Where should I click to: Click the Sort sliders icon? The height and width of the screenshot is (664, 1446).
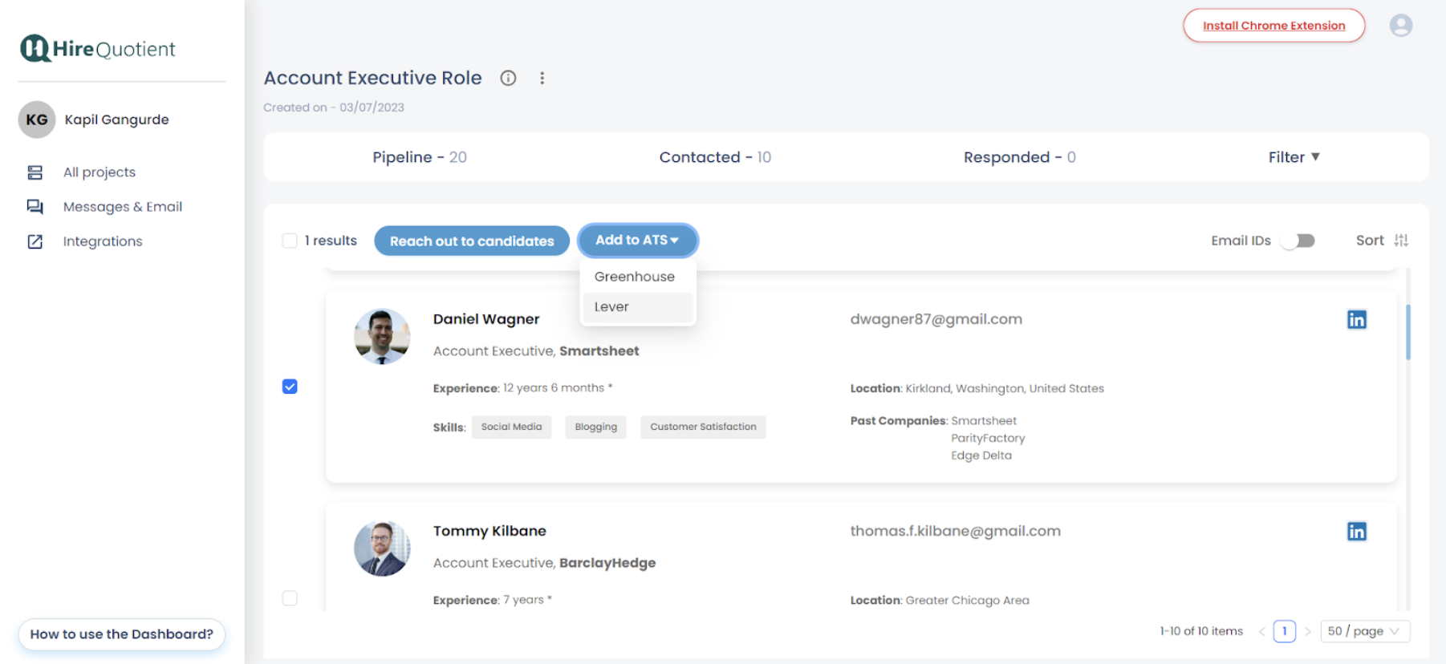tap(1401, 241)
